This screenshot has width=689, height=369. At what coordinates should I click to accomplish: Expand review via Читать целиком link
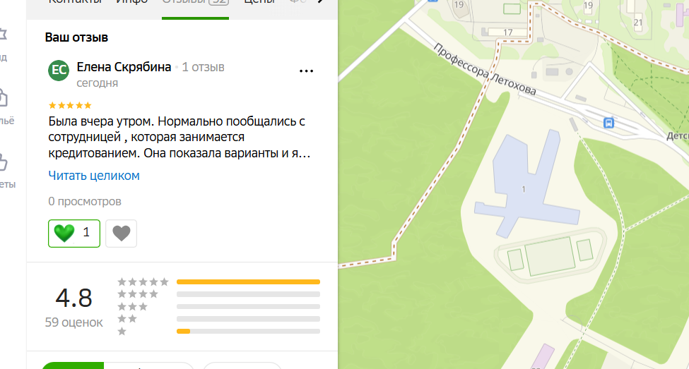click(94, 176)
